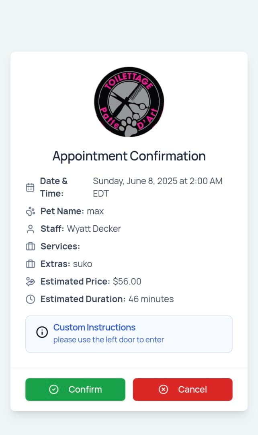Click the clock icon beside Estimated Duration

point(30,299)
